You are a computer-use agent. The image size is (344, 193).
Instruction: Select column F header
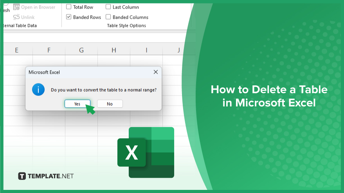[49, 50]
